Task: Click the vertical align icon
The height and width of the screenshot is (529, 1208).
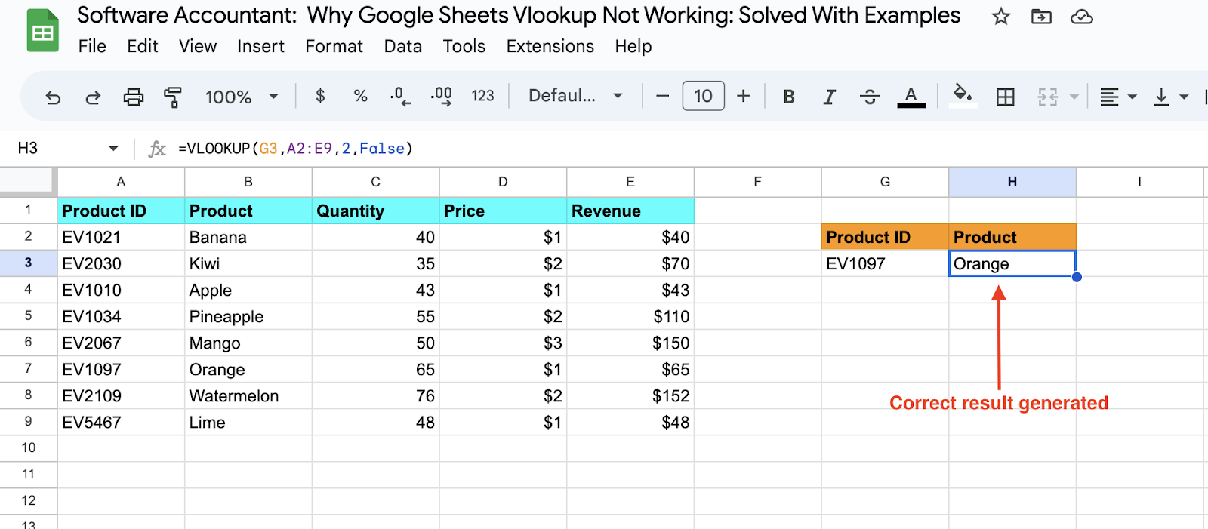Action: [1161, 97]
